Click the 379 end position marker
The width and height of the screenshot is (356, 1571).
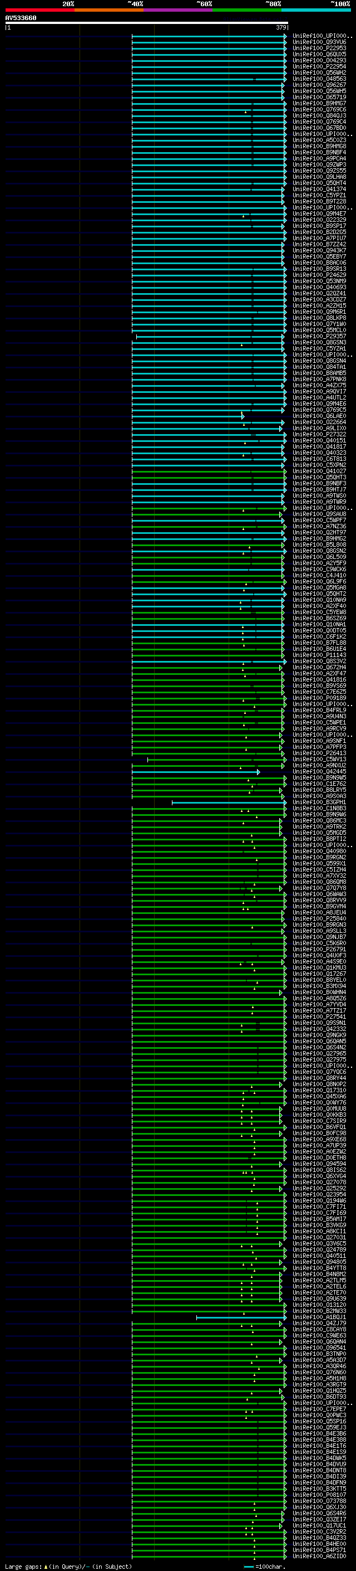pyautogui.click(x=281, y=27)
